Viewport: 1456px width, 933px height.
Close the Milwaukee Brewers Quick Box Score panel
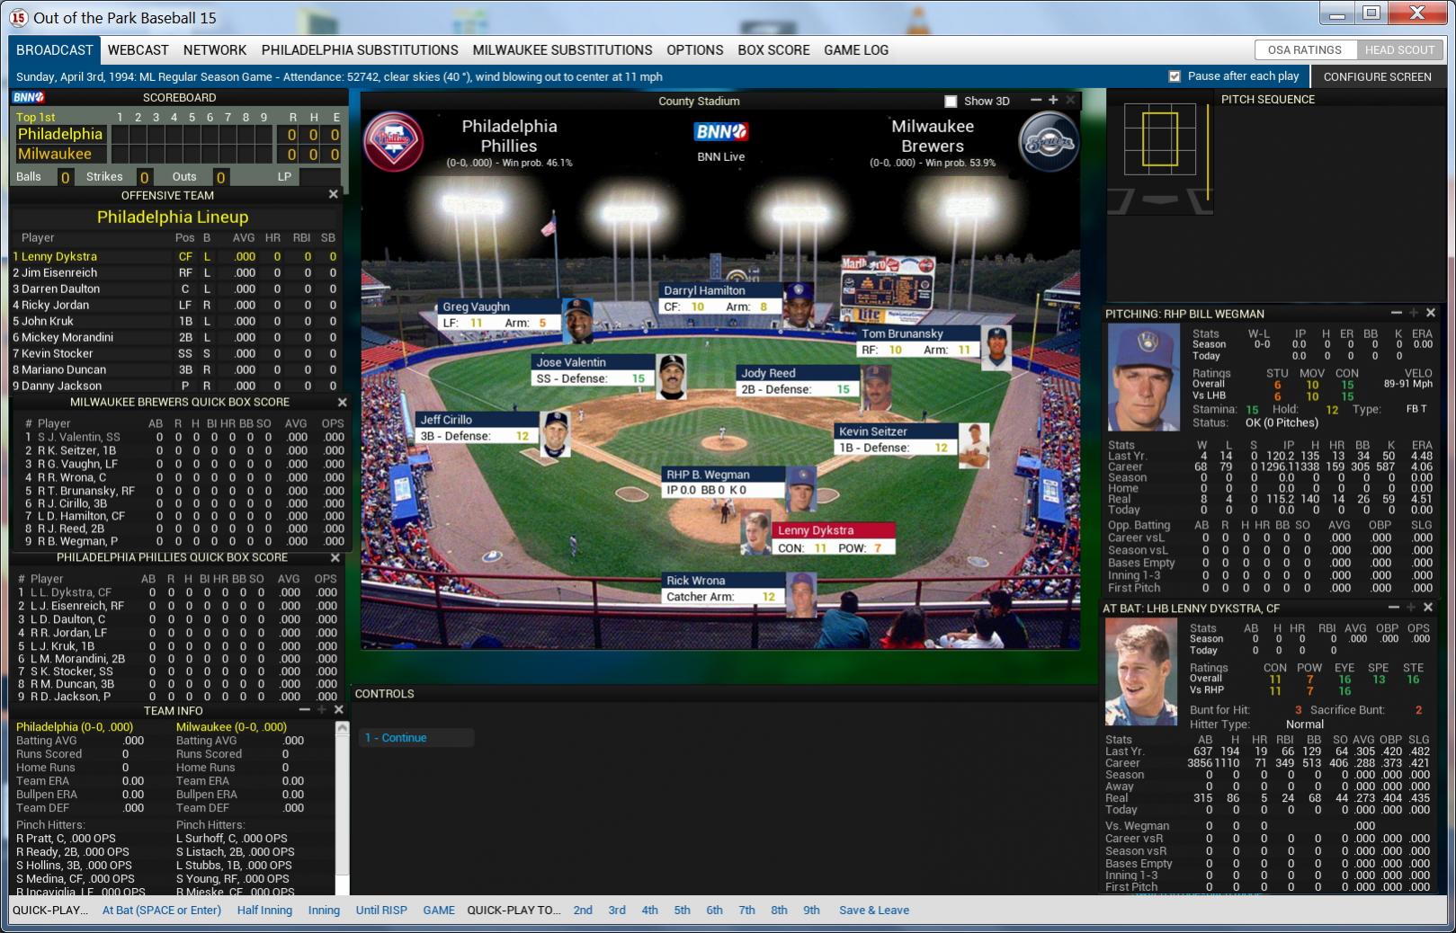pyautogui.click(x=342, y=402)
